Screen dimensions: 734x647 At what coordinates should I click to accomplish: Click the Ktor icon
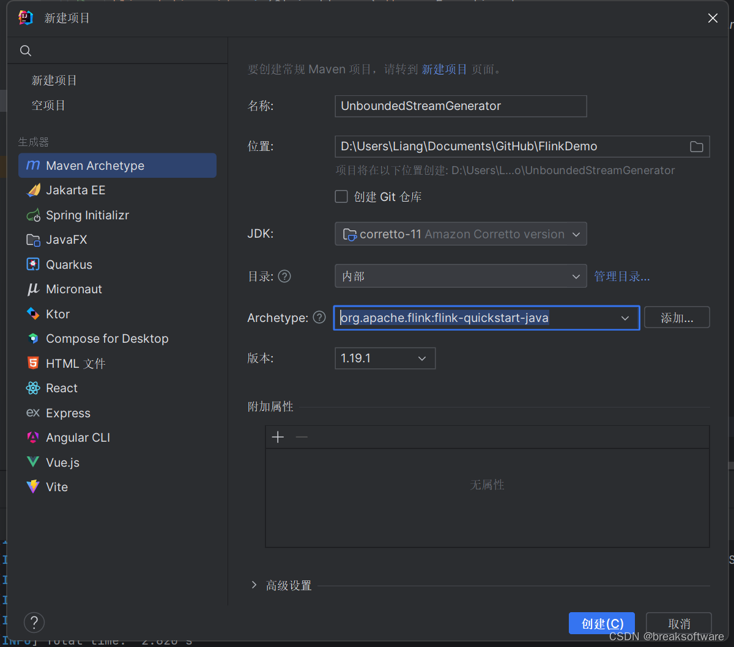tap(33, 313)
